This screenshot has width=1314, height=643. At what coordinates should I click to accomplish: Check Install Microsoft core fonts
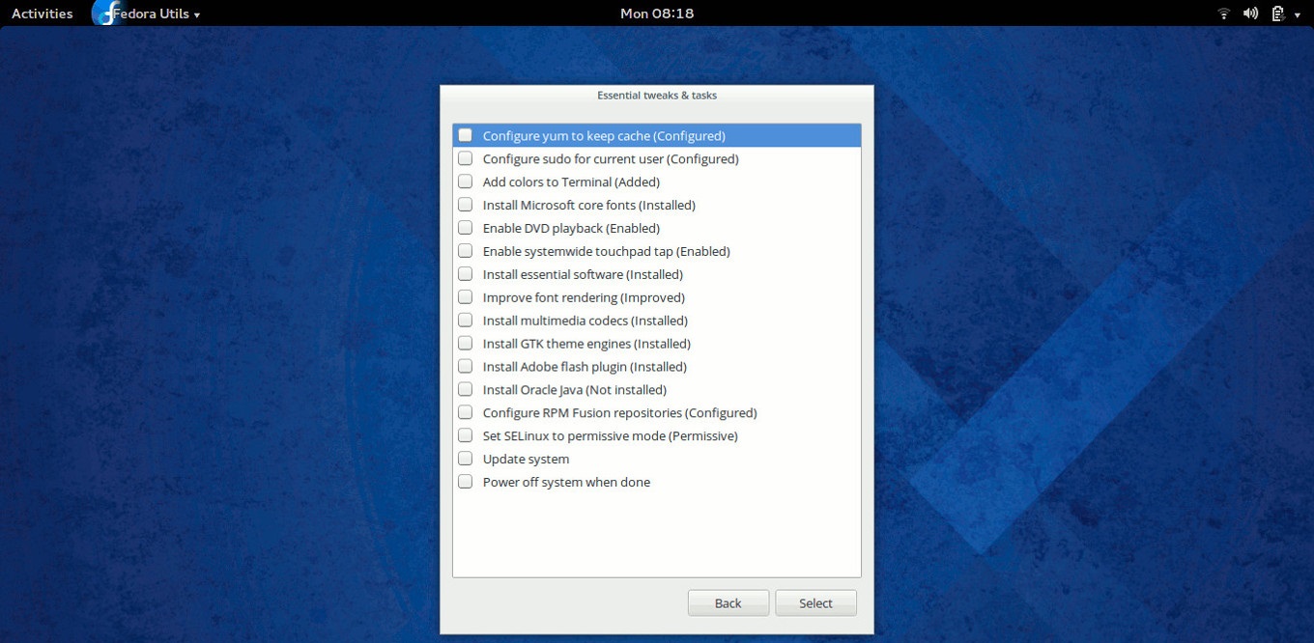[465, 205]
